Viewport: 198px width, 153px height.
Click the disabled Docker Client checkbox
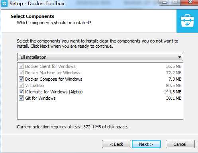click(x=21, y=66)
